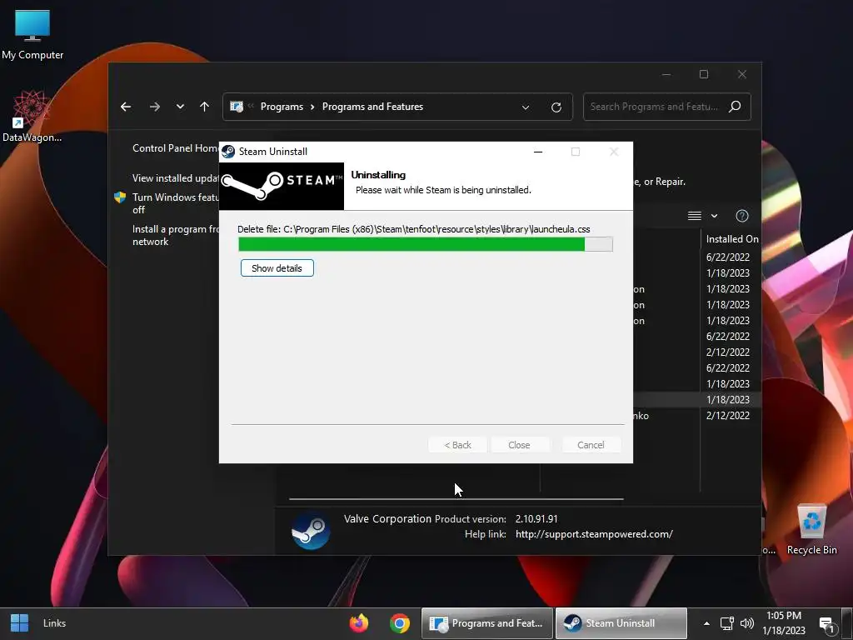Open the notification center icon
This screenshot has width=853, height=640.
(827, 624)
